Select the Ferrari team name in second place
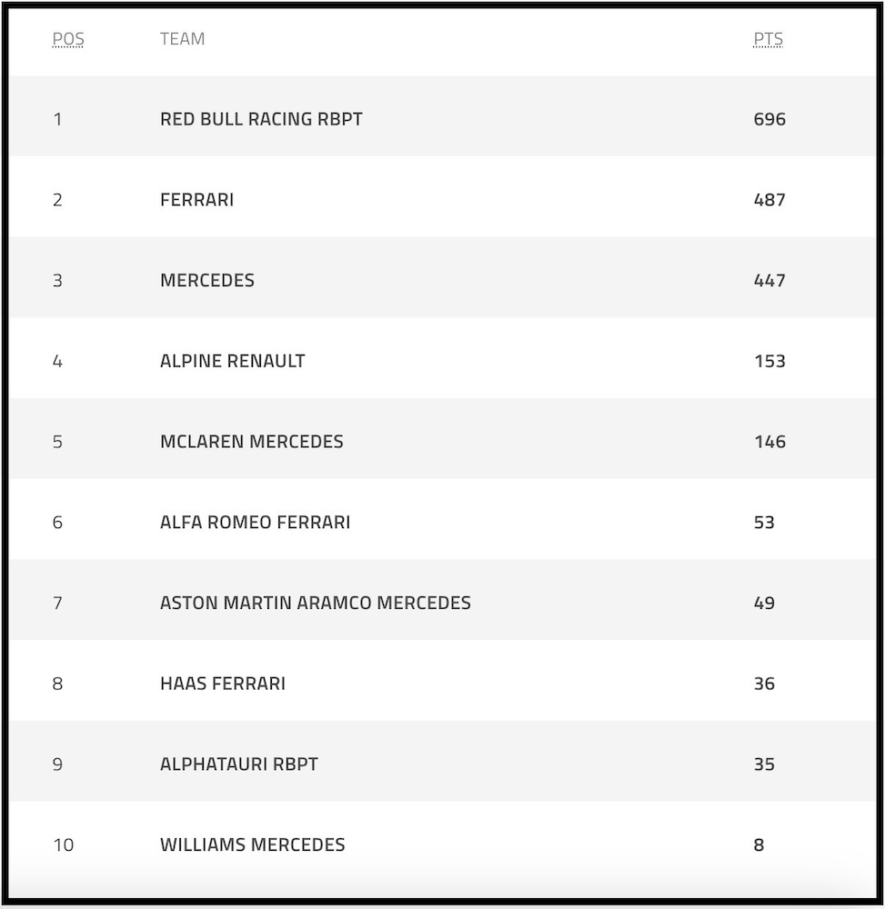This screenshot has height=909, width=885. tap(196, 200)
